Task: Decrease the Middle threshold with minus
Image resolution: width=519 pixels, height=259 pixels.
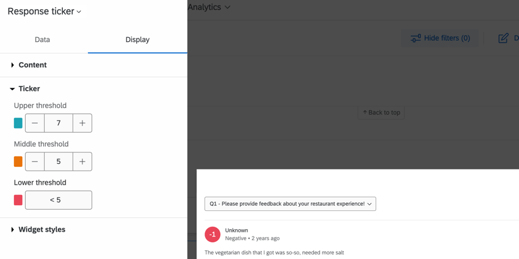Action: (x=35, y=161)
